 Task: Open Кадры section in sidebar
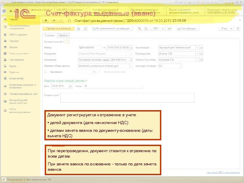pos(13,66)
